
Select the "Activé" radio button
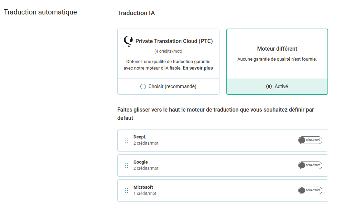[x=269, y=86]
